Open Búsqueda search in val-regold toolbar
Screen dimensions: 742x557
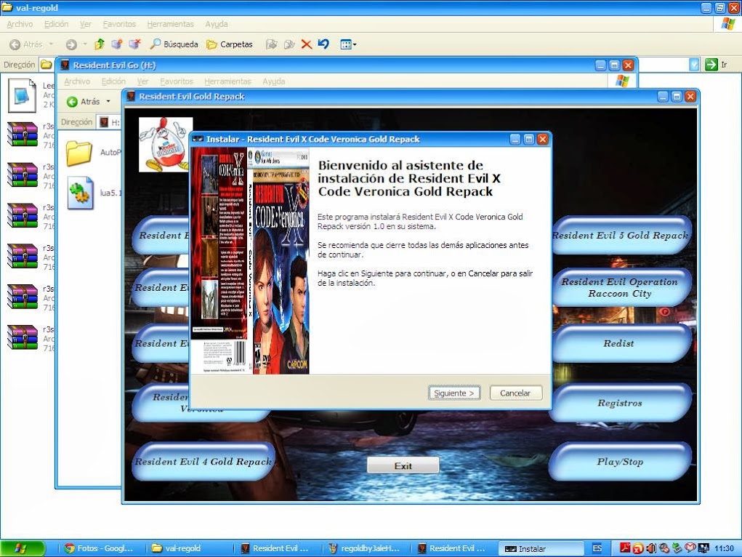point(174,44)
